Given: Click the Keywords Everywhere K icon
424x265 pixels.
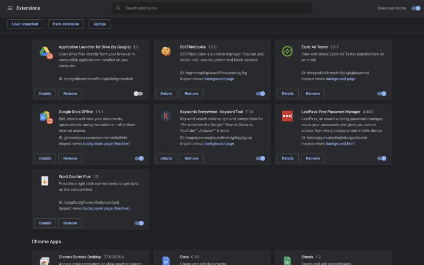Looking at the screenshot, I should point(166,116).
